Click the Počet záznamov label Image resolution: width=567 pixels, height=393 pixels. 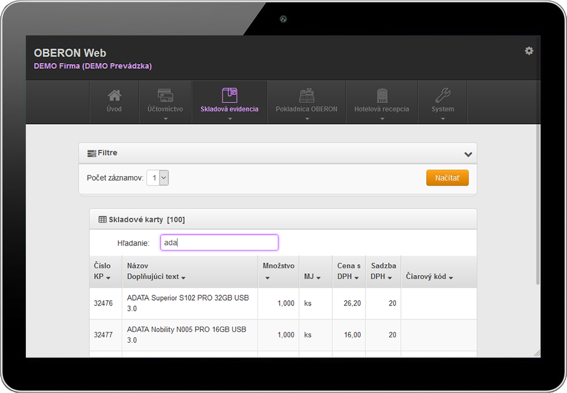pyautogui.click(x=115, y=178)
